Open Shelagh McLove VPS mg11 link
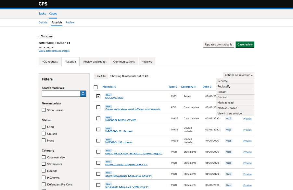Viewport: 293px width, 190px height. pos(127,187)
